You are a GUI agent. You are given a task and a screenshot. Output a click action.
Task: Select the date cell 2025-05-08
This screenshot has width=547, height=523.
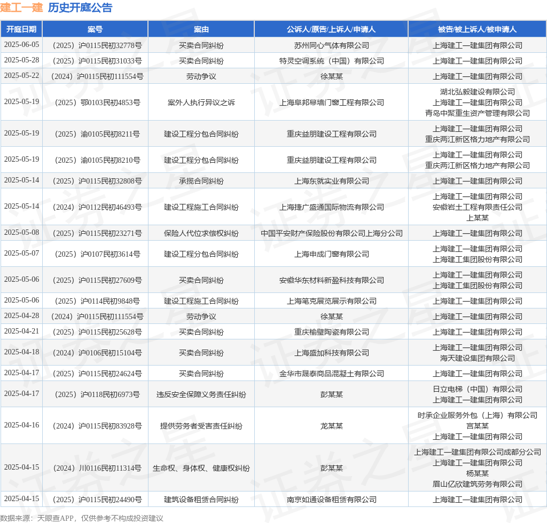(x=21, y=232)
